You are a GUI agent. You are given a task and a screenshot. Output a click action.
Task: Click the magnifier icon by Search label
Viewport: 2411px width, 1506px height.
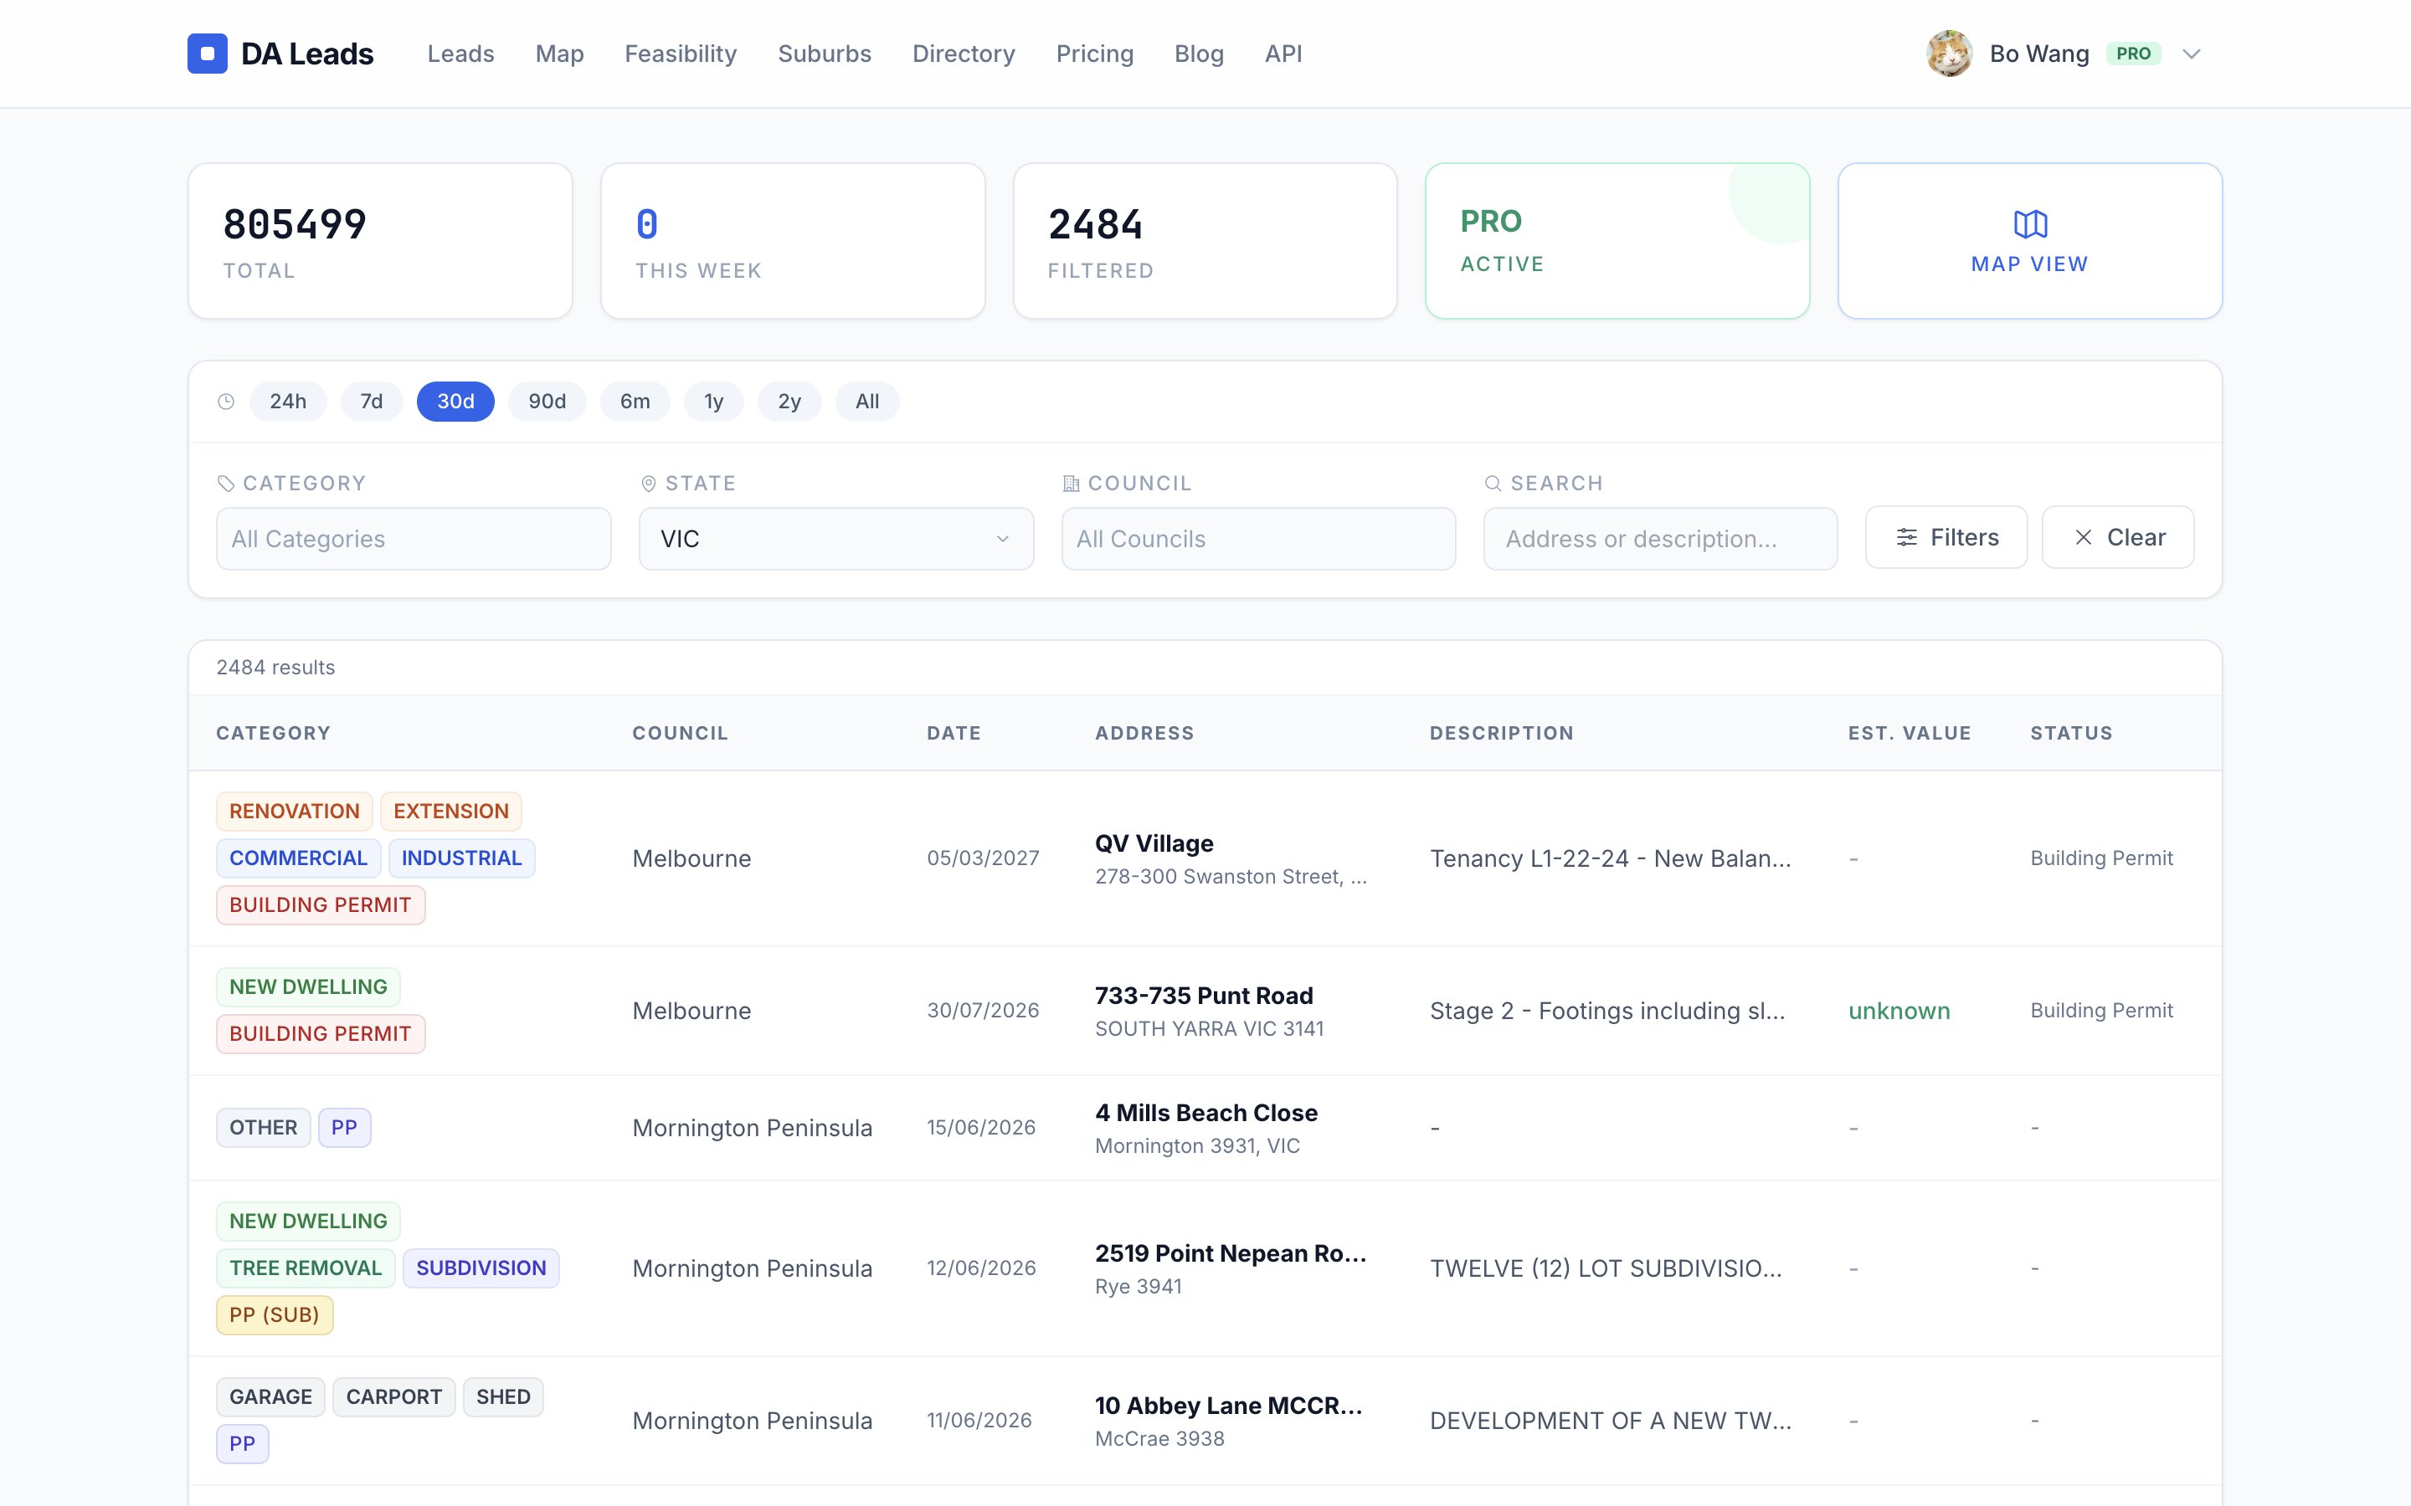point(1493,484)
